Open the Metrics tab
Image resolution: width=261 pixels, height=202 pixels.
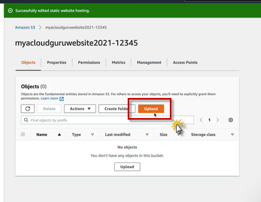[x=118, y=63]
